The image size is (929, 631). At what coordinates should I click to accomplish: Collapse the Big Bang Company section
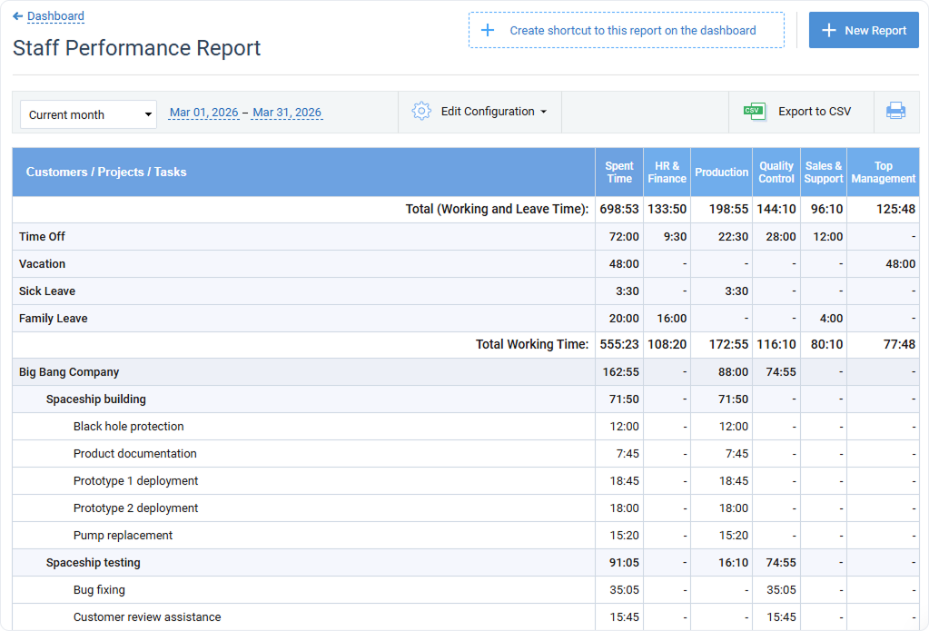[x=68, y=371]
